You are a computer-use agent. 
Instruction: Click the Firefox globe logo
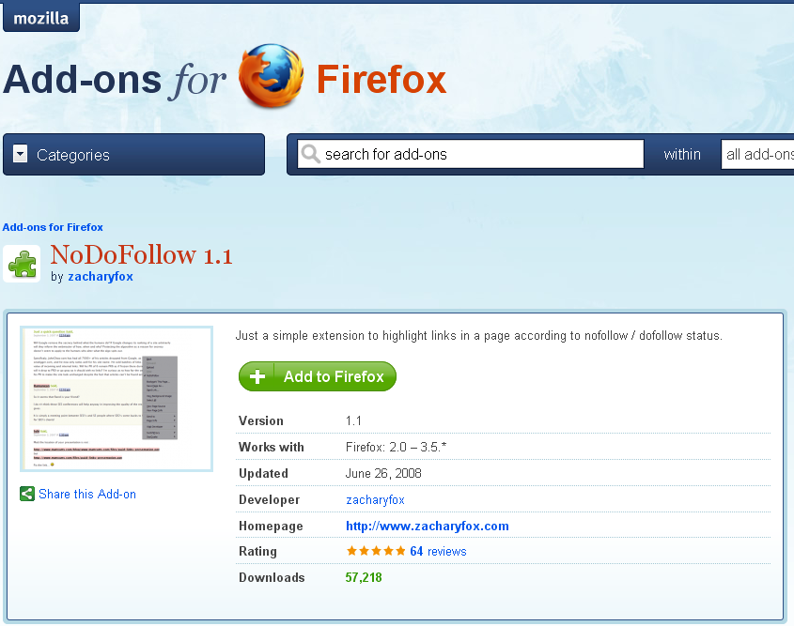point(272,76)
